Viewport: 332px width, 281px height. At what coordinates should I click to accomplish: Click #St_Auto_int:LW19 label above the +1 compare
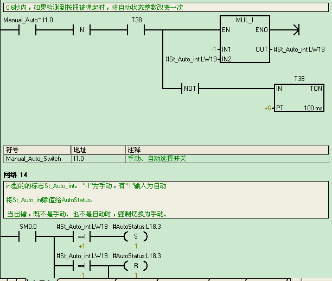[x=82, y=227]
